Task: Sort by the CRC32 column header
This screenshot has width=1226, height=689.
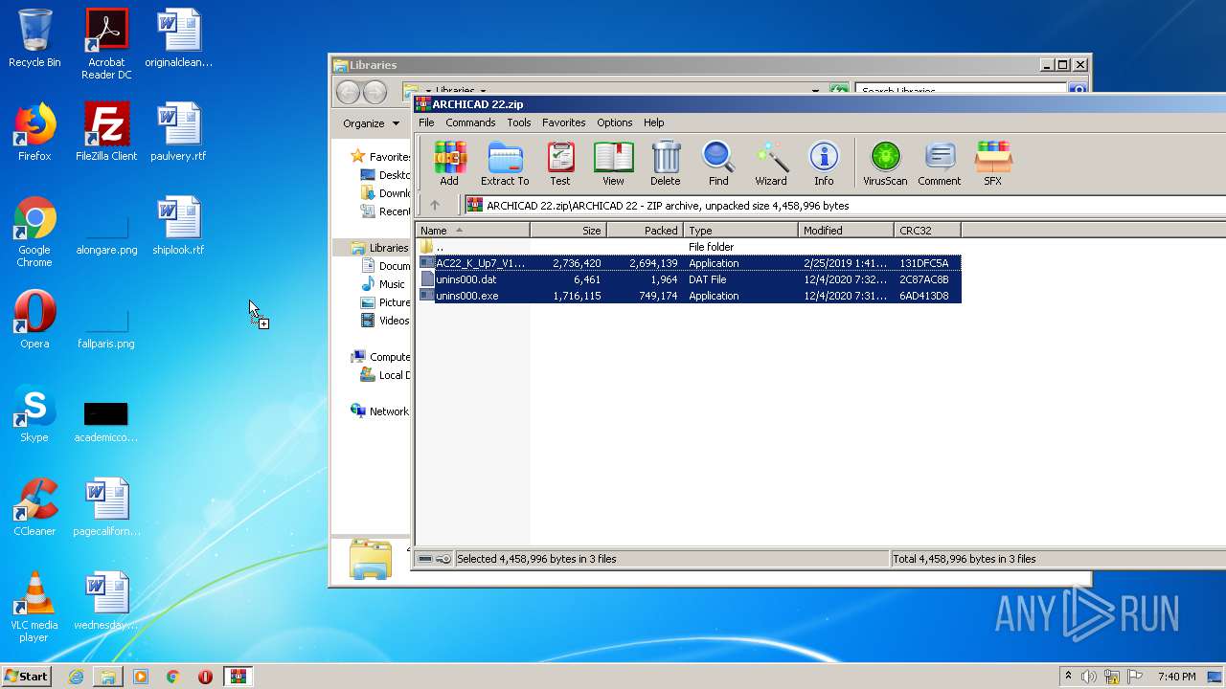Action: [x=928, y=230]
